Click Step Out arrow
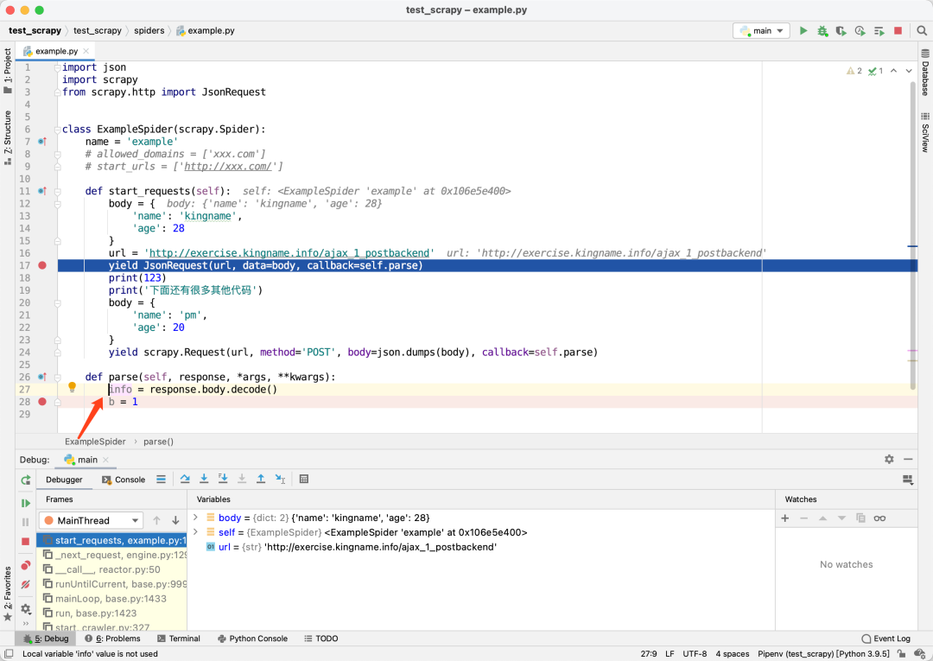Screen dimensions: 933x661 point(261,479)
